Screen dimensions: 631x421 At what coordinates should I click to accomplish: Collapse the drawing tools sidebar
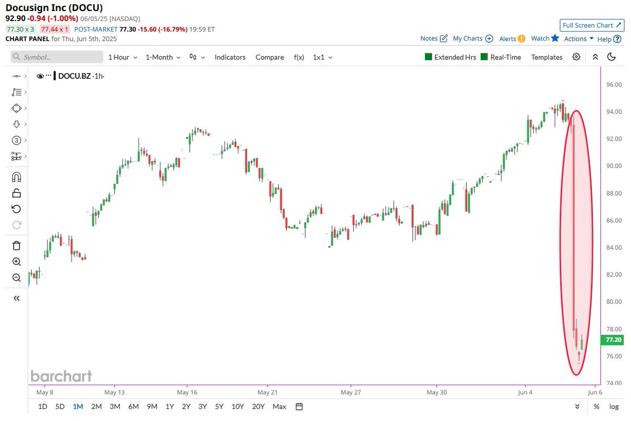point(16,298)
